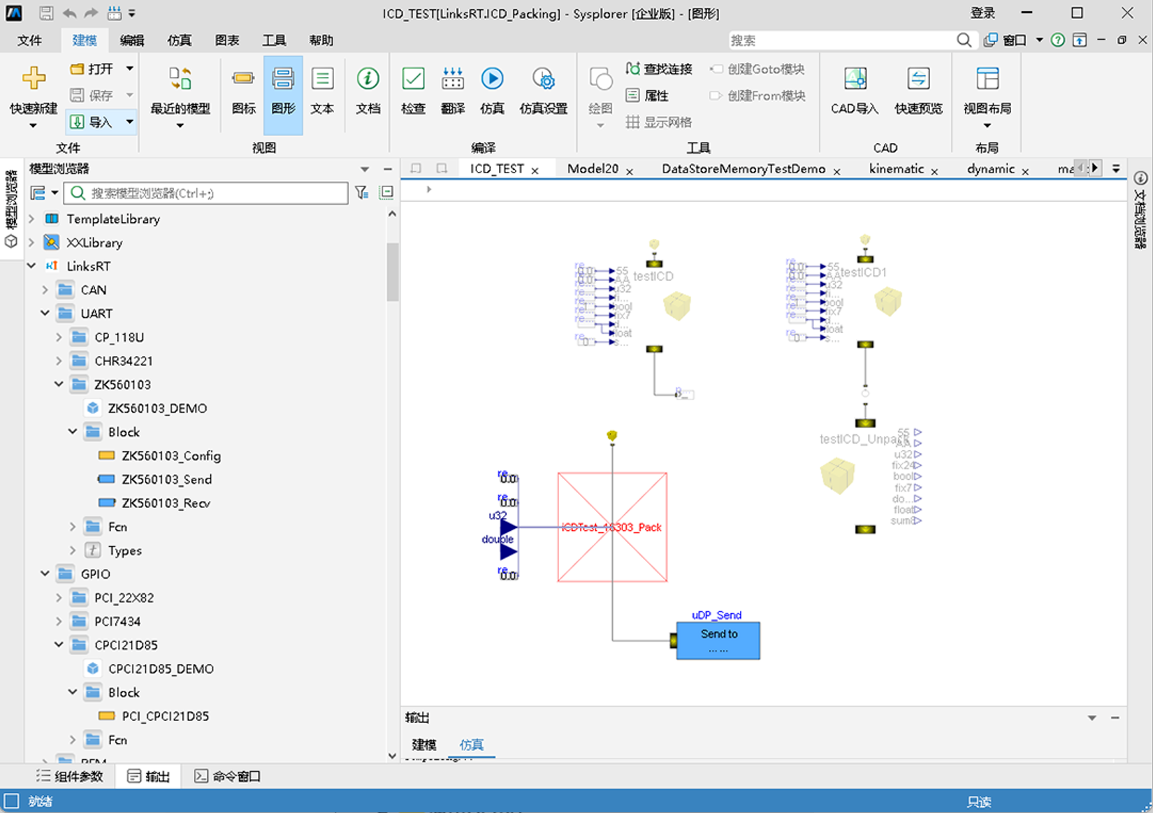The width and height of the screenshot is (1153, 813).
Task: Toggle 显示网格 grid display
Action: 659,122
